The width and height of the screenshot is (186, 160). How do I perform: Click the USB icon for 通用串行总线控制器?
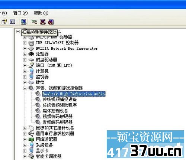point(31,134)
